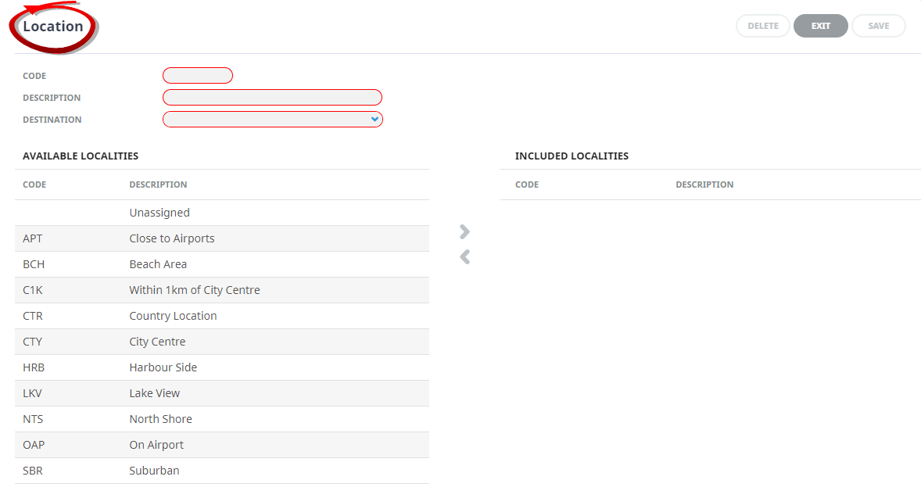Click the Delete button

pos(762,26)
